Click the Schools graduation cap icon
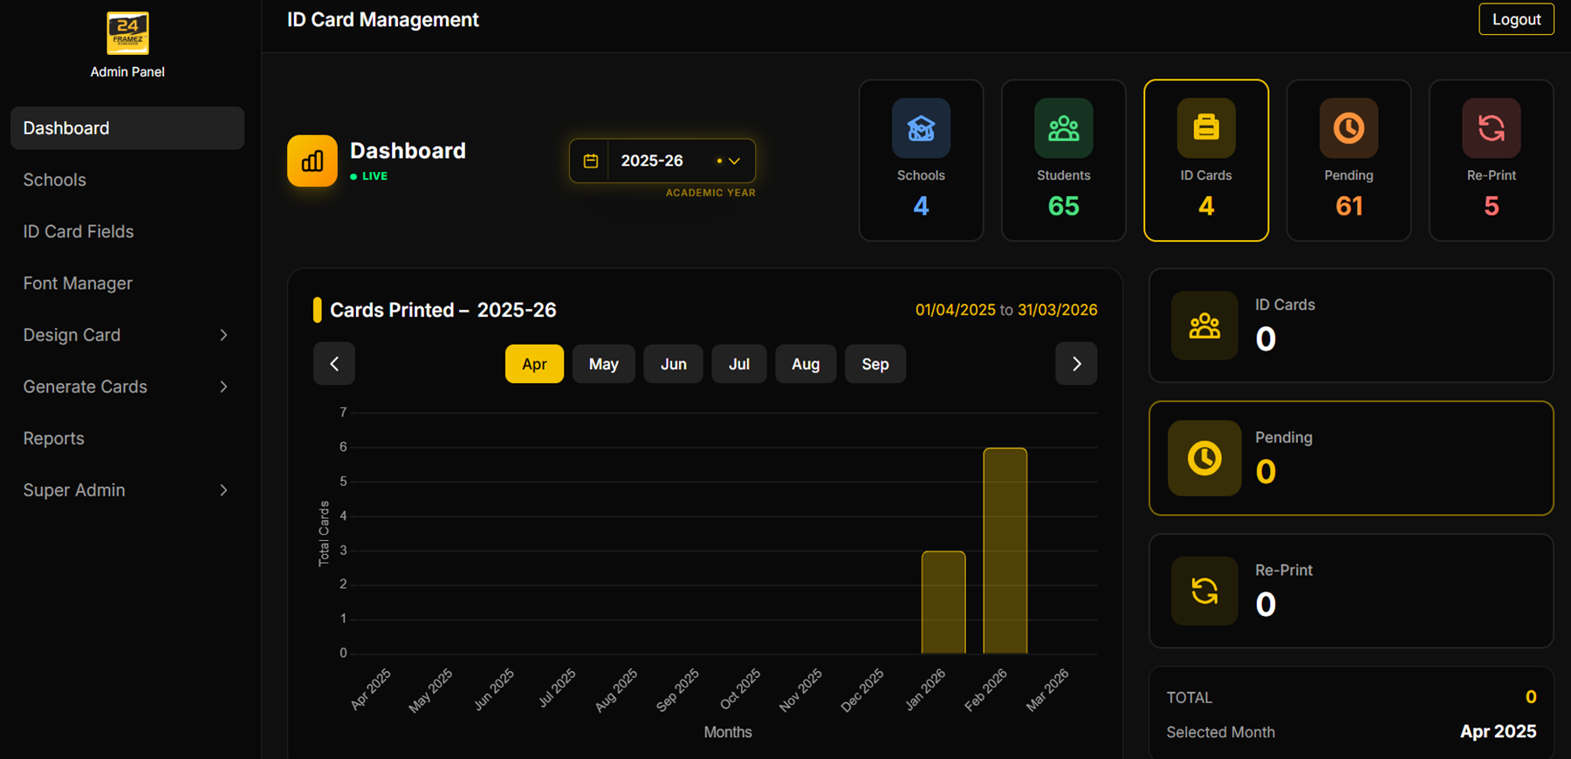Viewport: 1571px width, 759px height. (921, 128)
